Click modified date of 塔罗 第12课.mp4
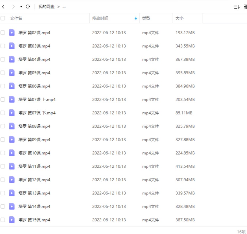 (109, 180)
